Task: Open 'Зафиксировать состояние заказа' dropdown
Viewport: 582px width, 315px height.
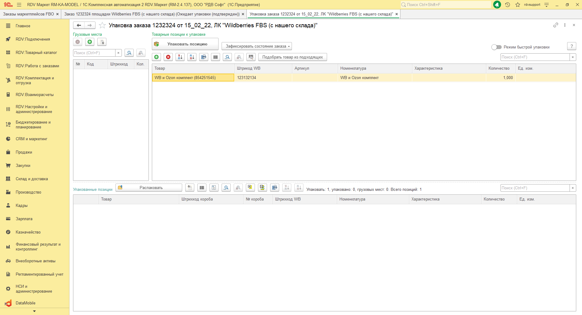Action: [256, 46]
